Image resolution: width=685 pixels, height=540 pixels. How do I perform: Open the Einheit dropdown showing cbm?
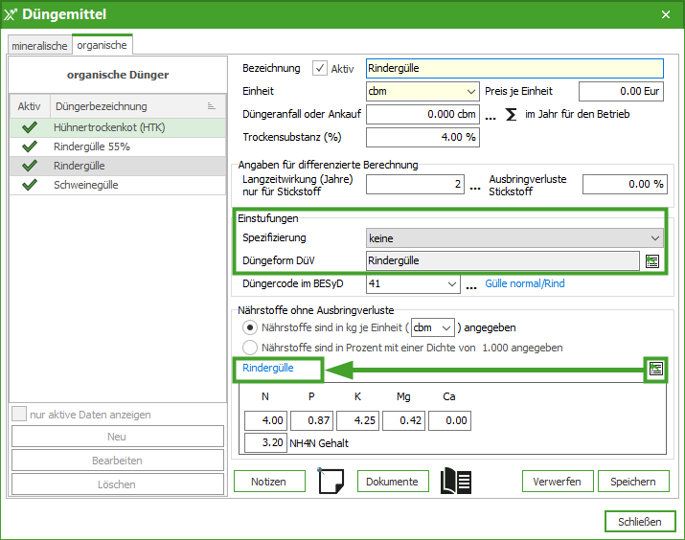pos(422,92)
